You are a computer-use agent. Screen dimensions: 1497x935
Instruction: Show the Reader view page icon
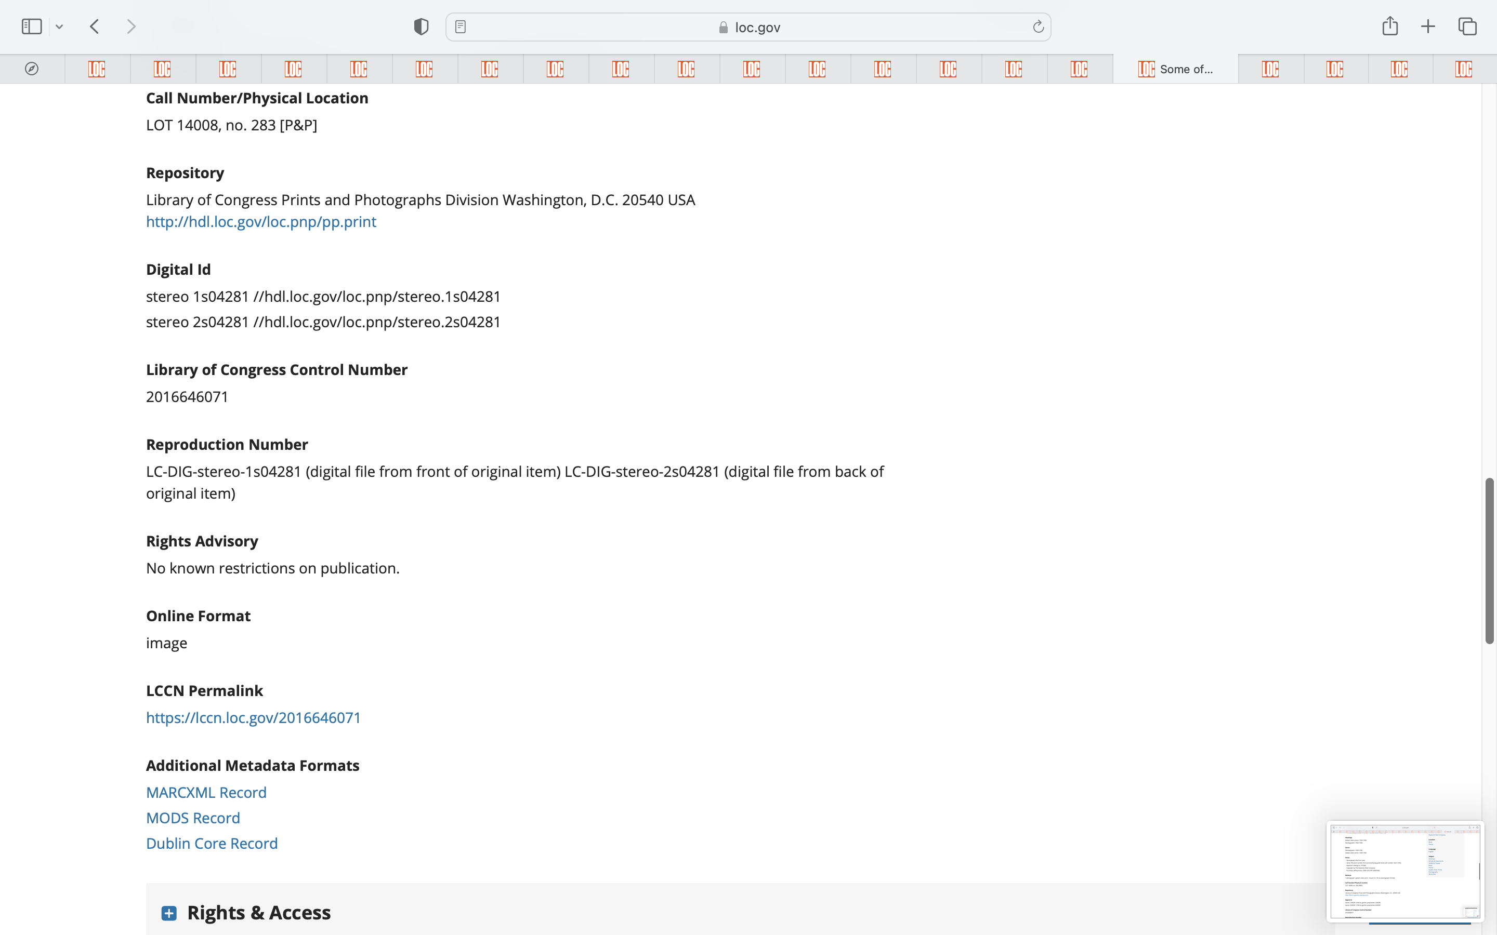click(x=460, y=26)
